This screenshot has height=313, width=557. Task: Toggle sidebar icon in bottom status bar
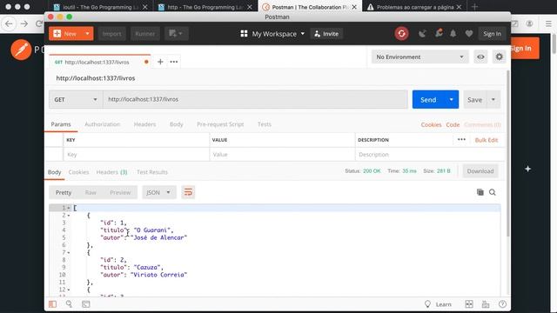[52, 304]
